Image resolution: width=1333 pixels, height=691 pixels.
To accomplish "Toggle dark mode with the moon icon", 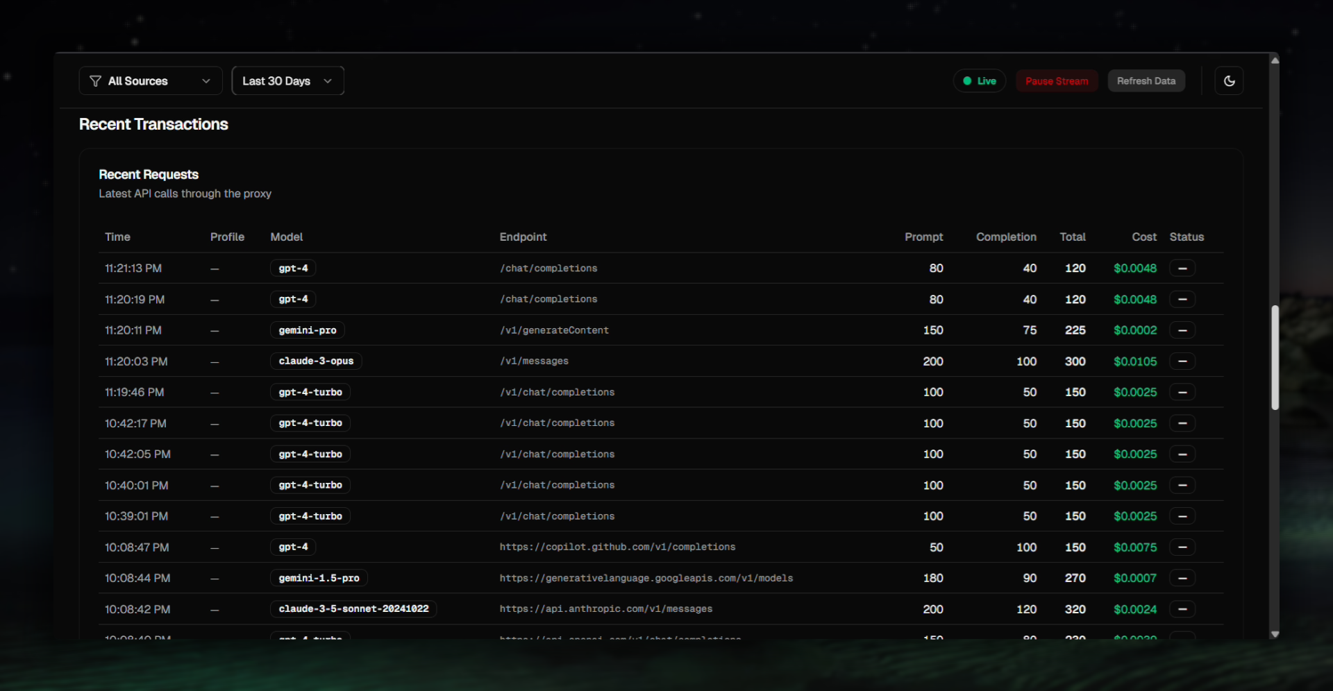I will pyautogui.click(x=1229, y=81).
